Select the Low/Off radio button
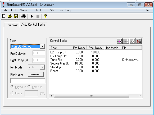 [x=29, y=87]
